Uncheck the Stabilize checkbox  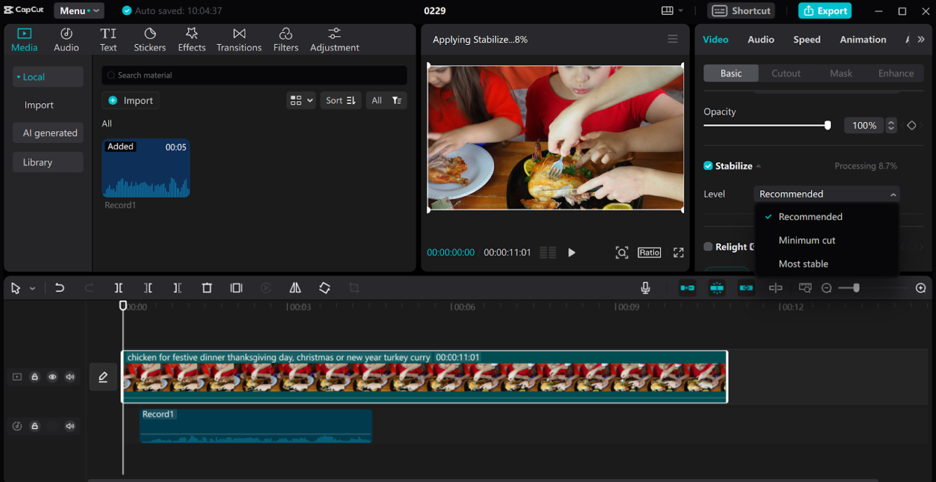click(x=708, y=165)
